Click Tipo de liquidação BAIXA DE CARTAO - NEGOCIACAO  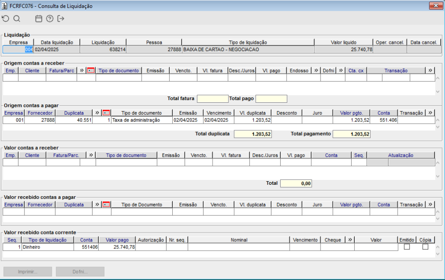pos(248,50)
